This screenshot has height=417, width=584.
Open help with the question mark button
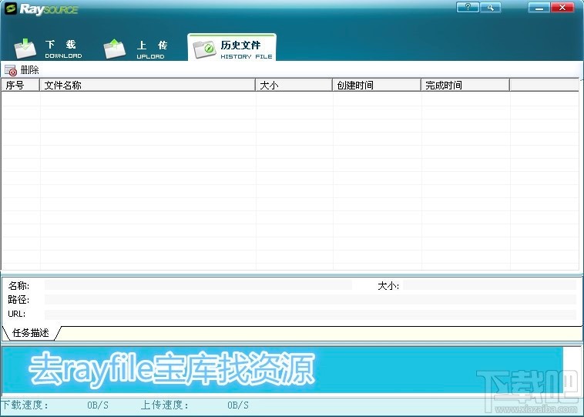[468, 7]
